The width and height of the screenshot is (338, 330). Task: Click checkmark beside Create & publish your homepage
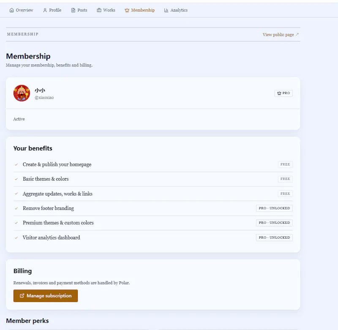click(16, 165)
